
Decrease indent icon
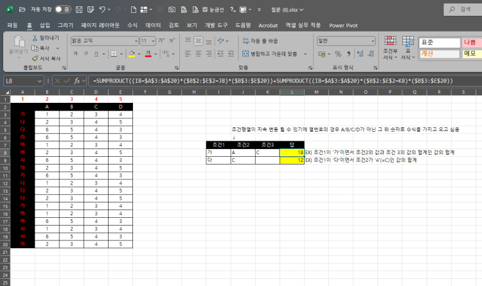click(220, 54)
